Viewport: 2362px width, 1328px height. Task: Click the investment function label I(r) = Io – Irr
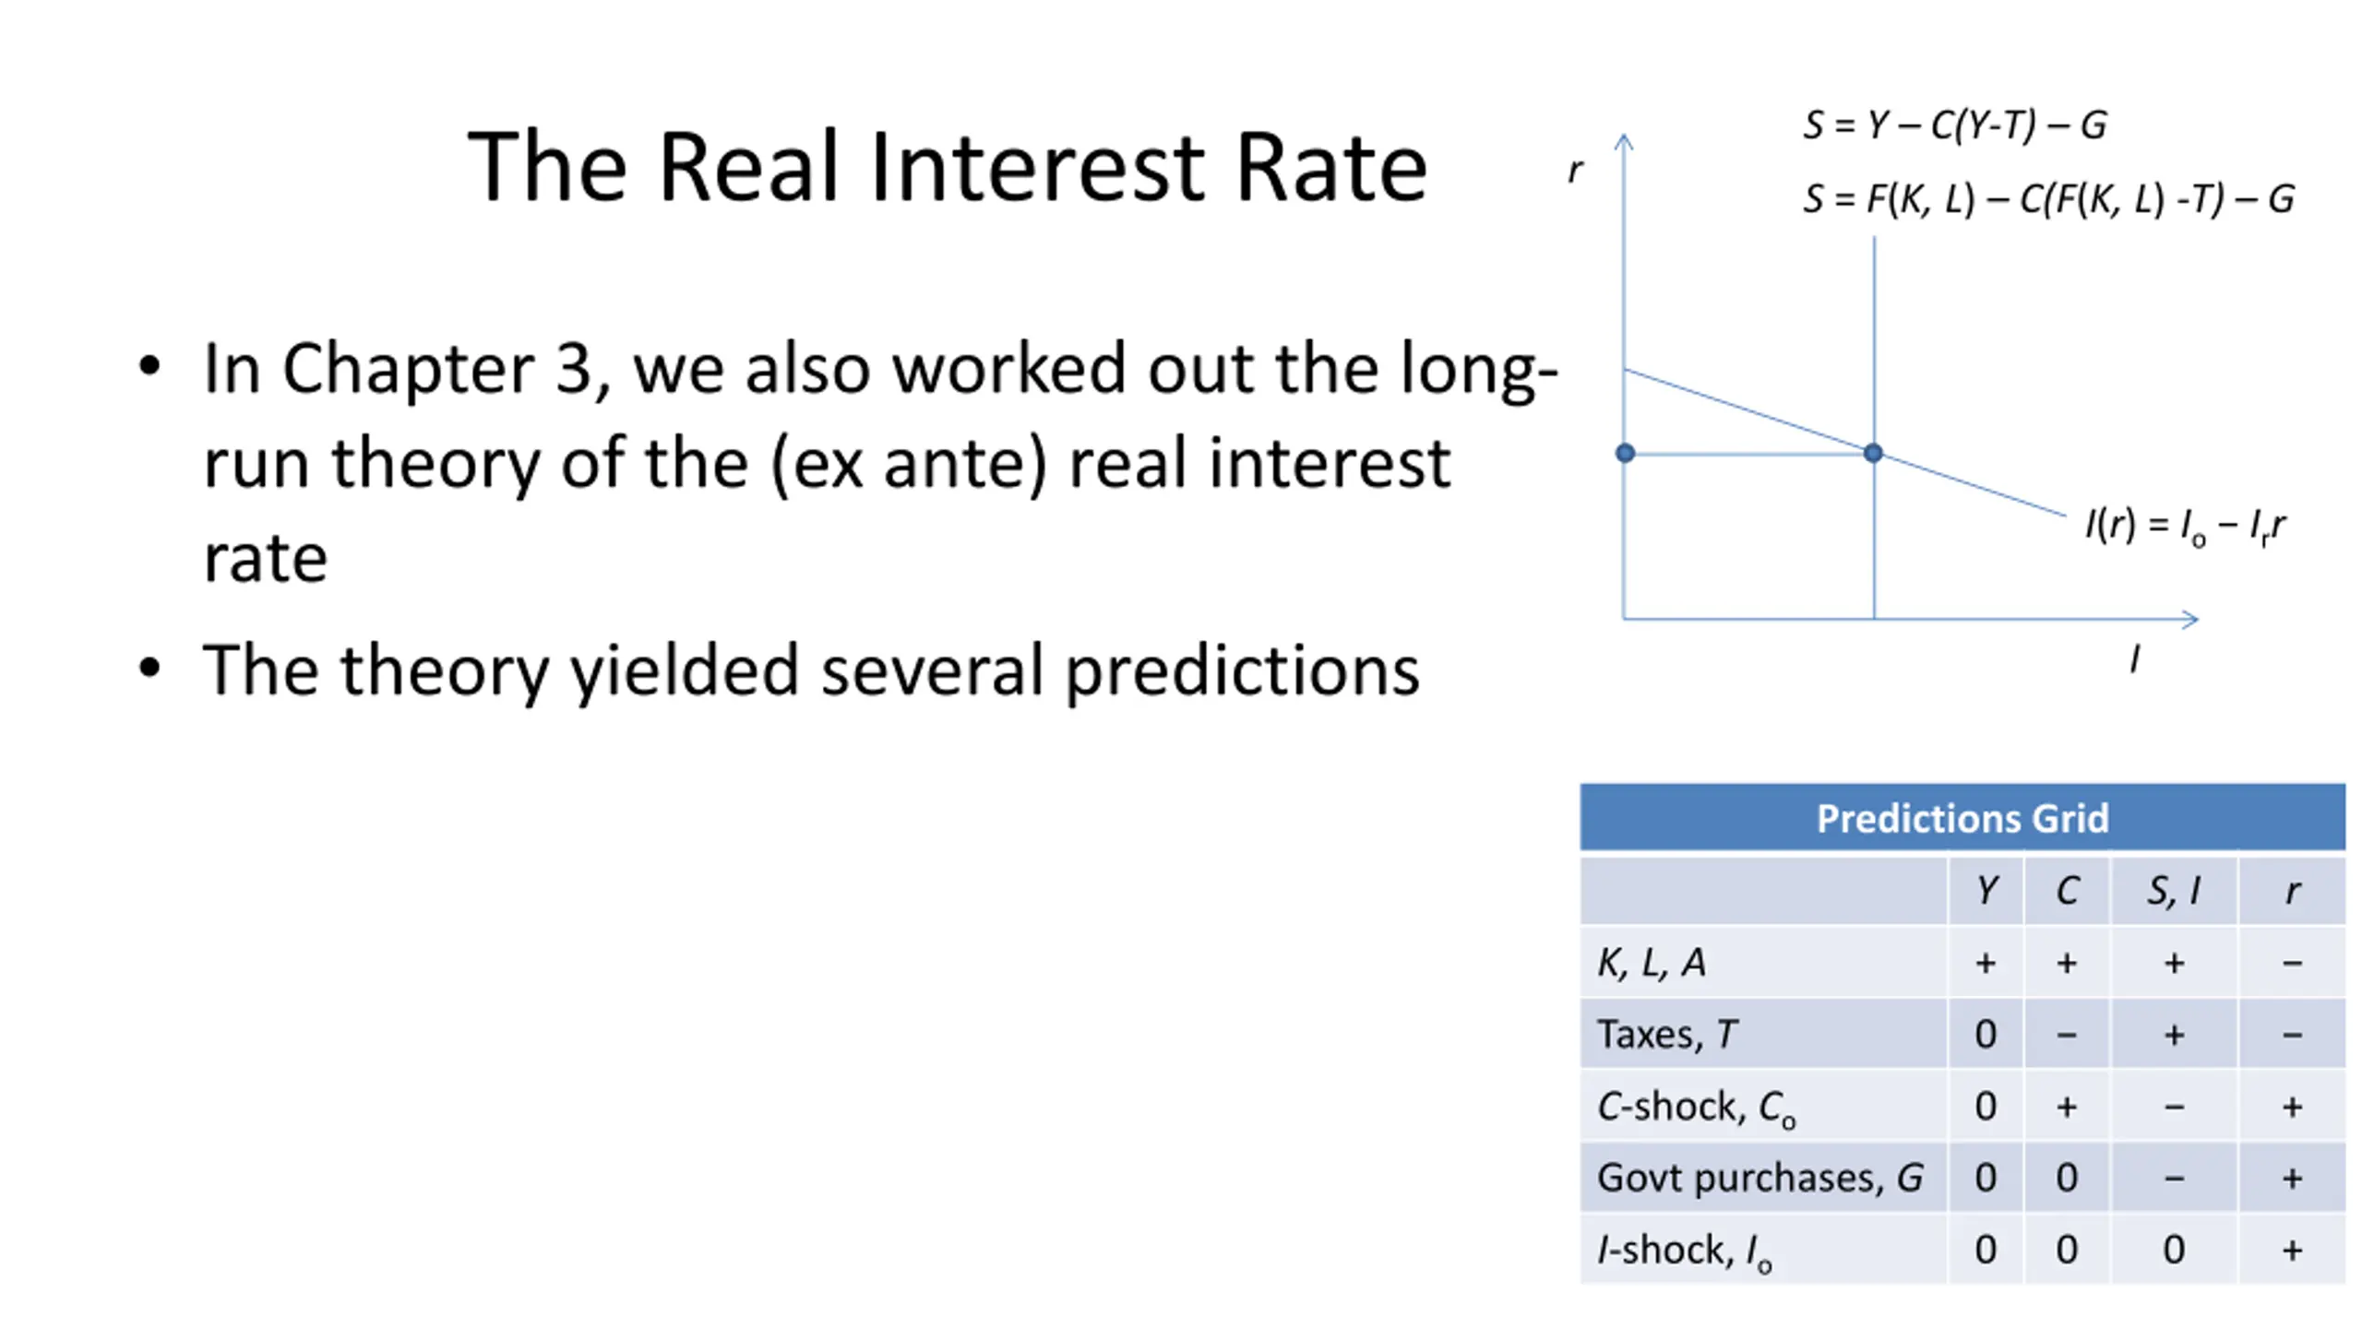click(x=2186, y=527)
